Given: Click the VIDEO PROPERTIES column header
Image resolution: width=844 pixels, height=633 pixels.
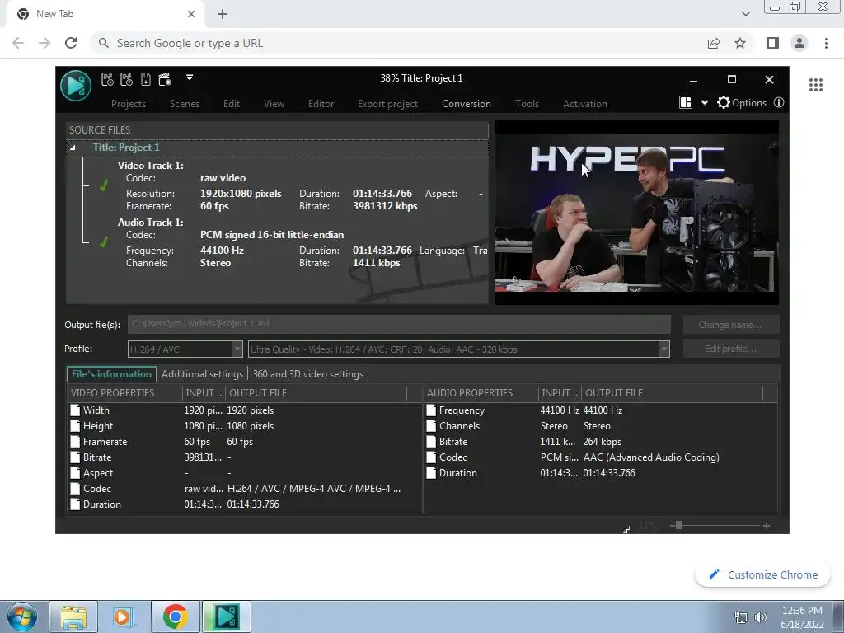Looking at the screenshot, I should coord(124,393).
